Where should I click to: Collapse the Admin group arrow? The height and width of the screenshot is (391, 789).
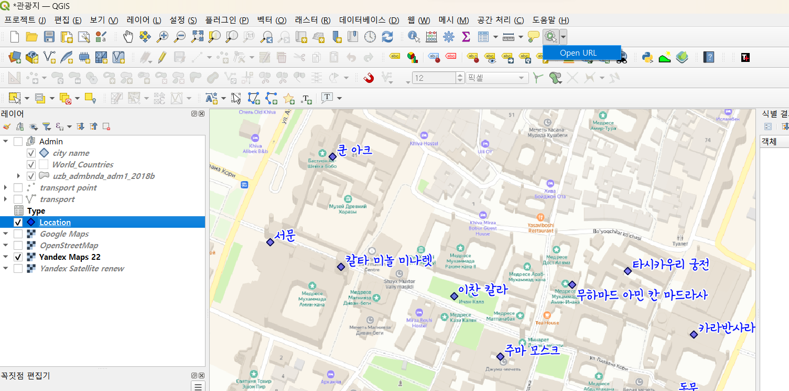pos(6,141)
